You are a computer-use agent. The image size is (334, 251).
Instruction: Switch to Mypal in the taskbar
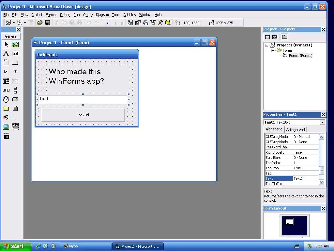point(86,246)
